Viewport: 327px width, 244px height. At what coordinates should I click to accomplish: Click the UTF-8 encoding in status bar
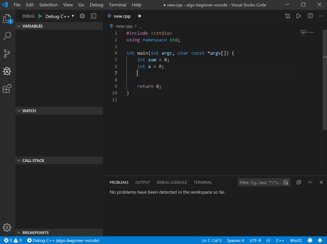pyautogui.click(x=255, y=240)
